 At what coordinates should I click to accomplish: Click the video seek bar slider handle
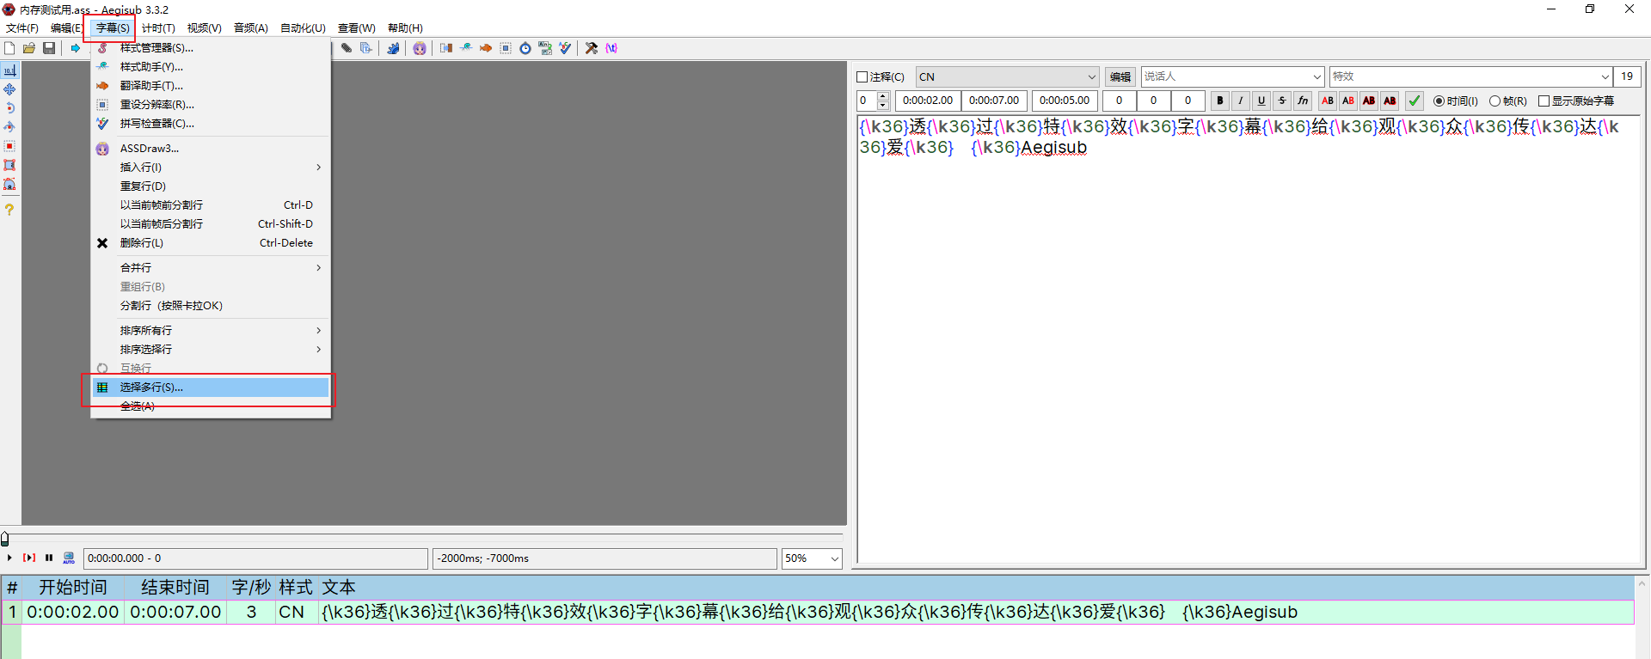click(5, 539)
